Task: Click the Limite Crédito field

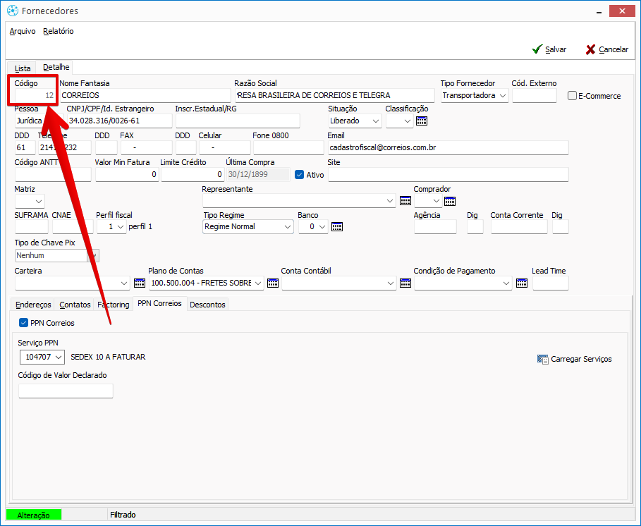Action: click(193, 175)
